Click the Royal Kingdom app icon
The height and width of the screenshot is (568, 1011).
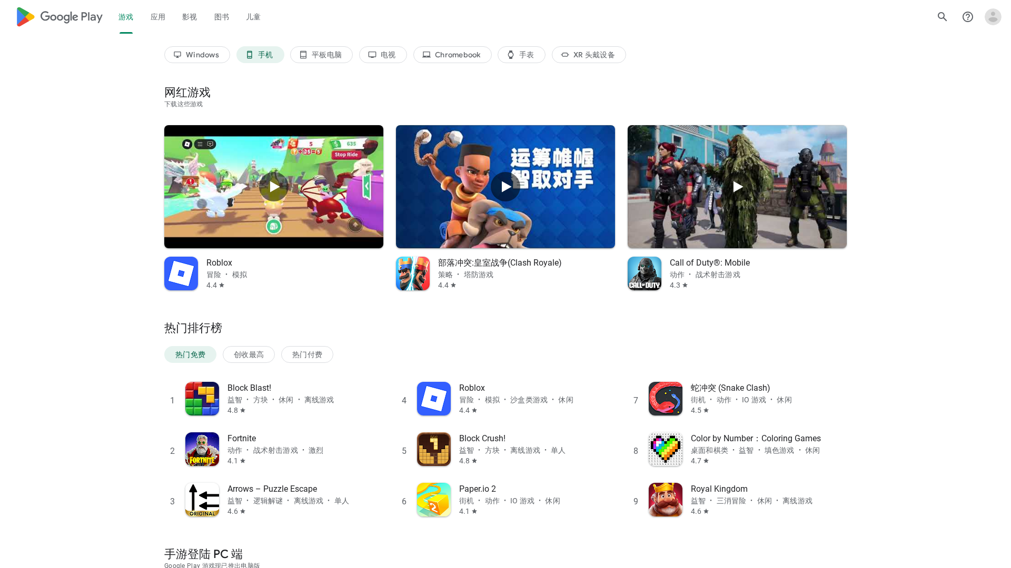click(666, 500)
